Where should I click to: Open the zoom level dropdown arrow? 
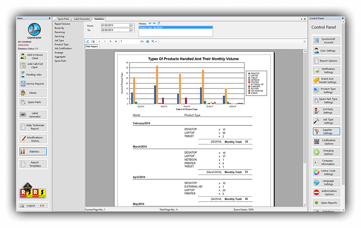(157, 41)
